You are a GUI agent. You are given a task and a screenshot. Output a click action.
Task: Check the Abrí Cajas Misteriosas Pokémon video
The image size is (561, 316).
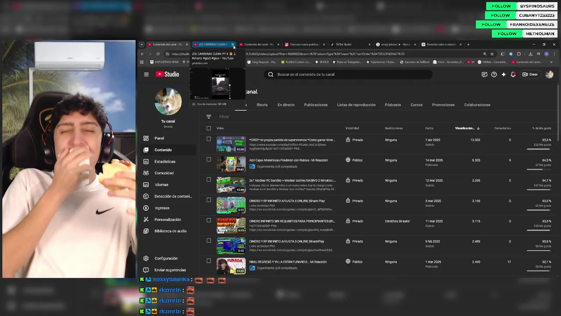209,159
